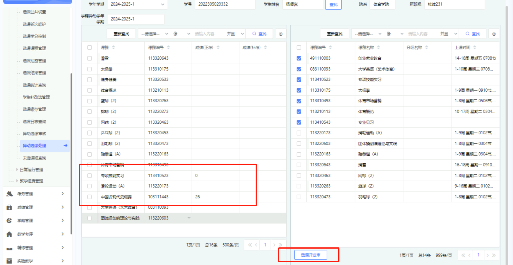Click the 教学考评 home icon

(x=9, y=234)
